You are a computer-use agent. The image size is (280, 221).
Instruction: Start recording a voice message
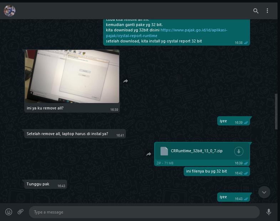(x=269, y=212)
